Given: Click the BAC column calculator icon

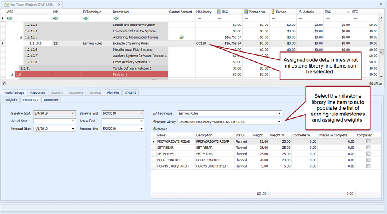Looking at the screenshot, I should (219, 12).
